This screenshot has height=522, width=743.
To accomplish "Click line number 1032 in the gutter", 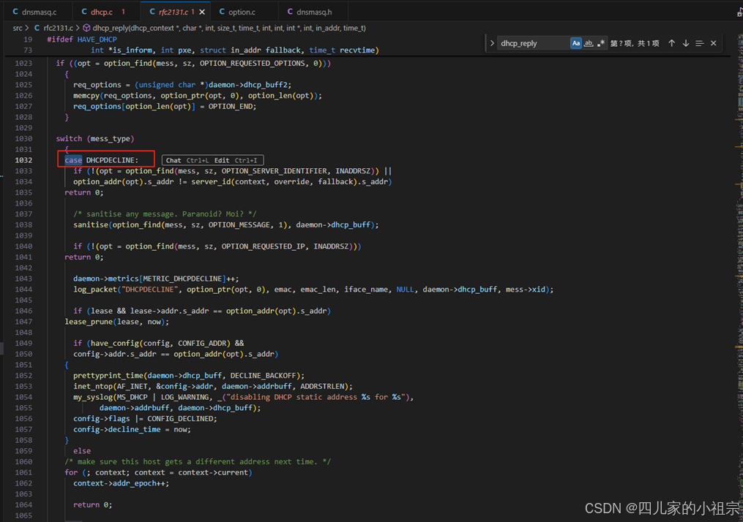I will pos(23,160).
